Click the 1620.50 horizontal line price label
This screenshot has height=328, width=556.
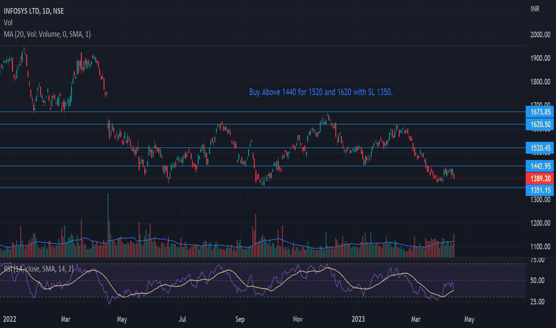point(540,125)
